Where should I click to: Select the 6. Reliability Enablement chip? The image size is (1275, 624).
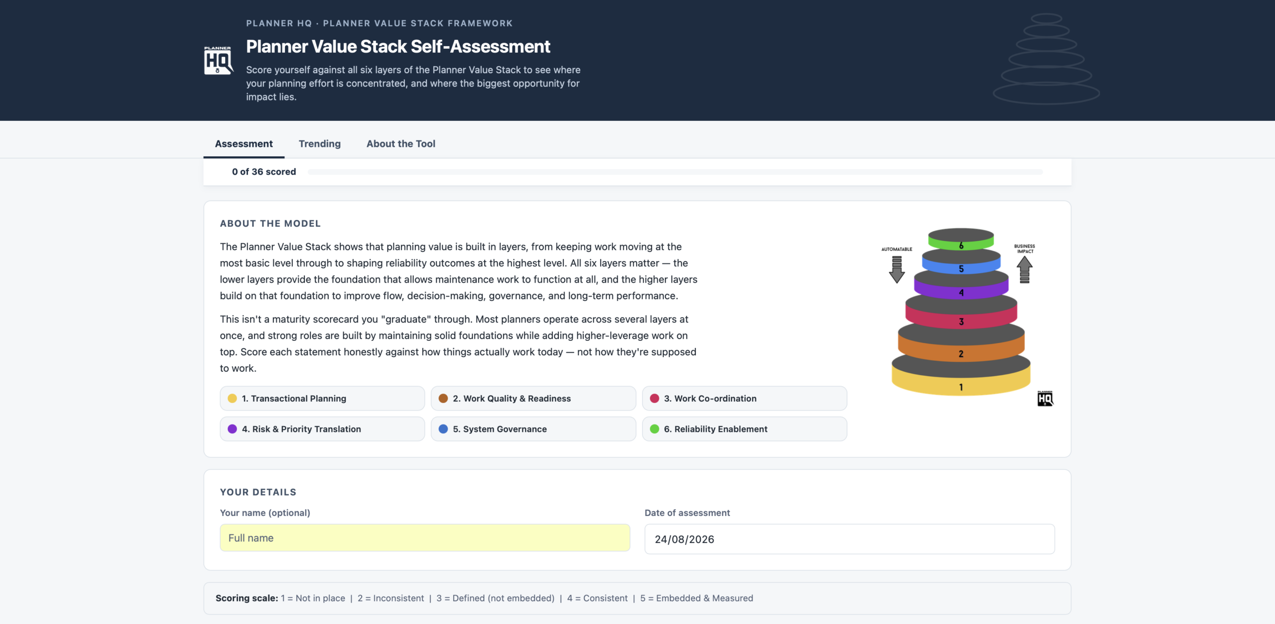coord(745,429)
